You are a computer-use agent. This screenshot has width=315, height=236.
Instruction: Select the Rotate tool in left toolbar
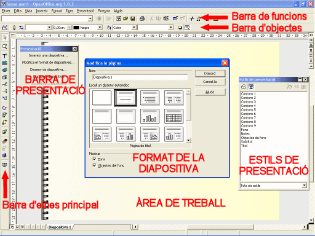[x=4, y=108]
